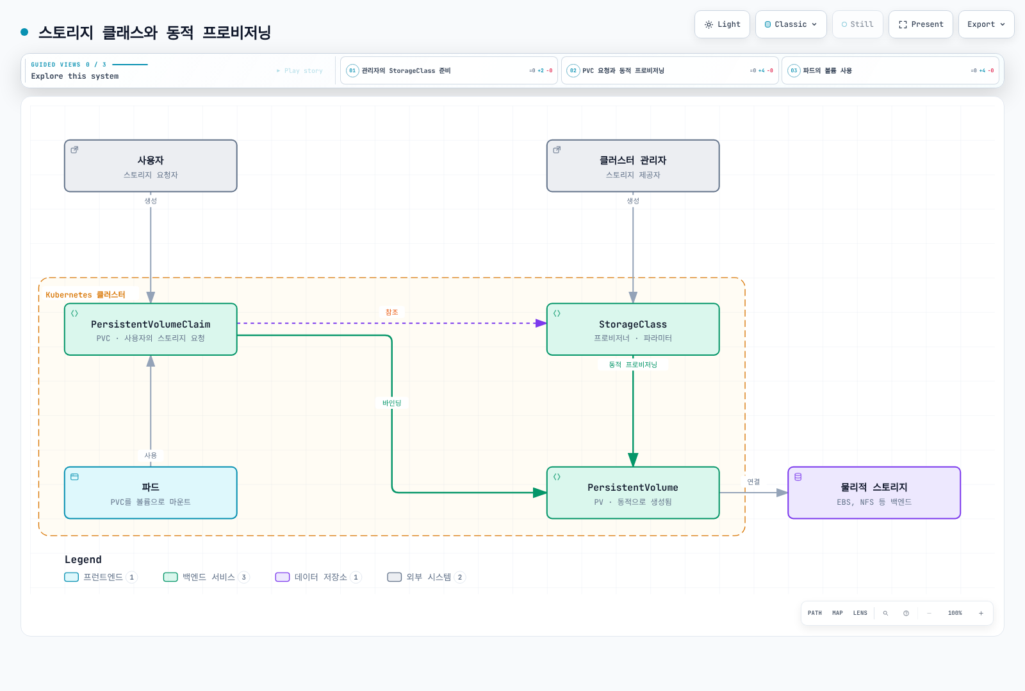Select guided view 01 관리자의 StorageClass 준비
Image resolution: width=1025 pixels, height=691 pixels.
click(x=448, y=70)
